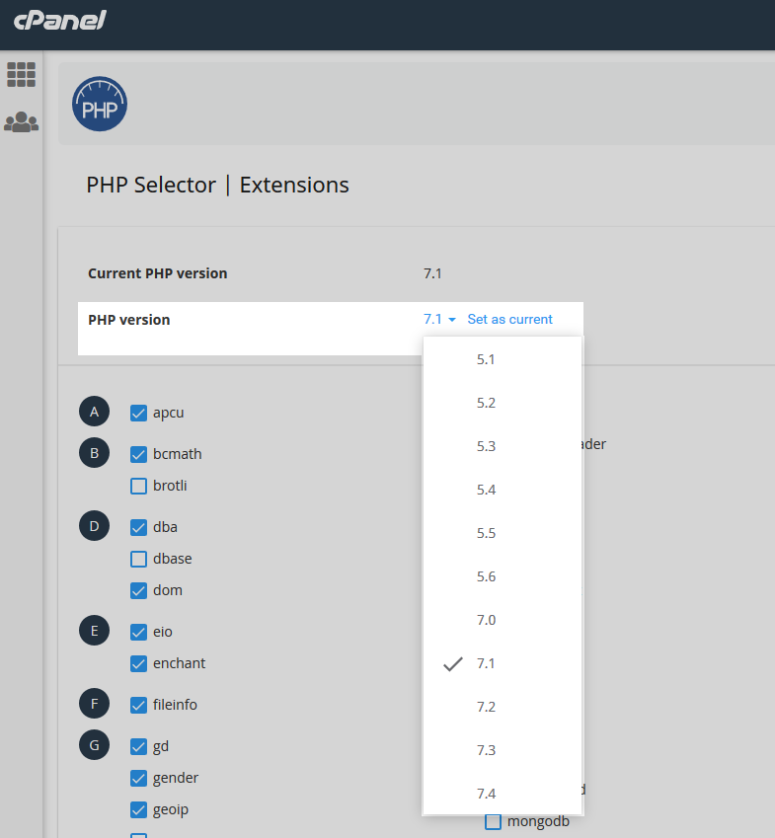Jump to letter D extensions badge
Screen dimensions: 775x838
[94, 526]
